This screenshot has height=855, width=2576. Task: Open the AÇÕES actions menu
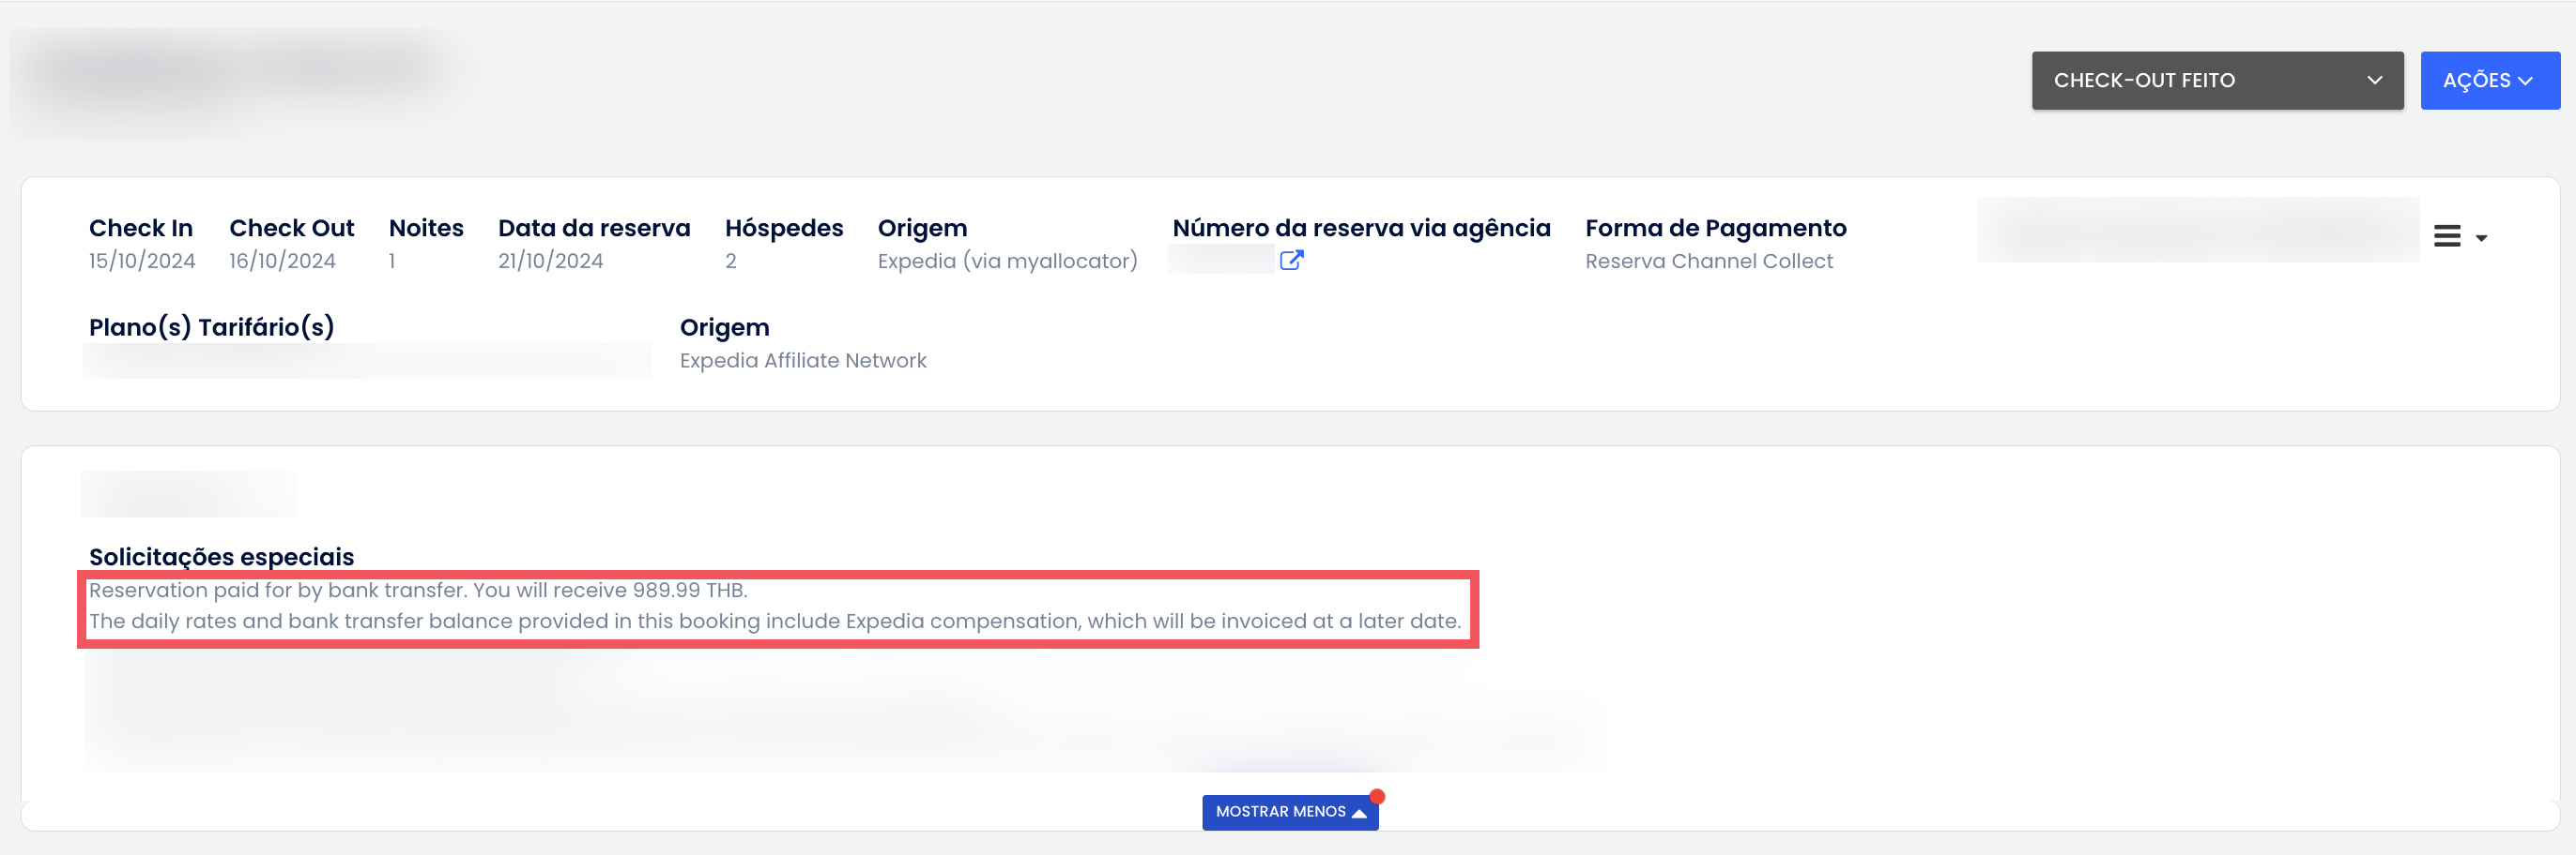pyautogui.click(x=2489, y=81)
